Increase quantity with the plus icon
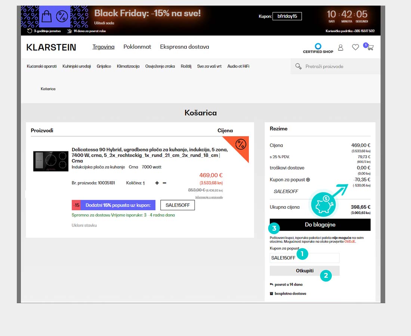Image resolution: width=411 pixels, height=336 pixels. pyautogui.click(x=157, y=183)
